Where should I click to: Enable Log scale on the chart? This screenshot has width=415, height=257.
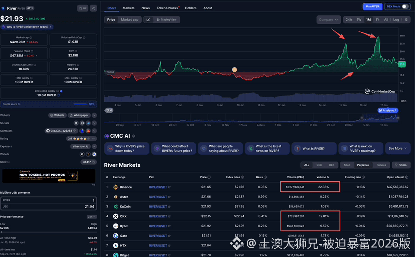[396, 20]
